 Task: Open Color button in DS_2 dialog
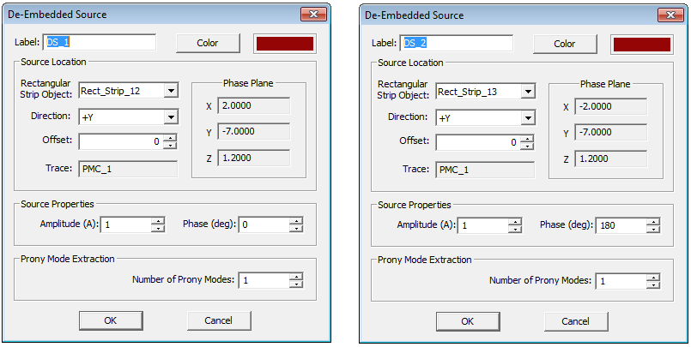(x=565, y=44)
